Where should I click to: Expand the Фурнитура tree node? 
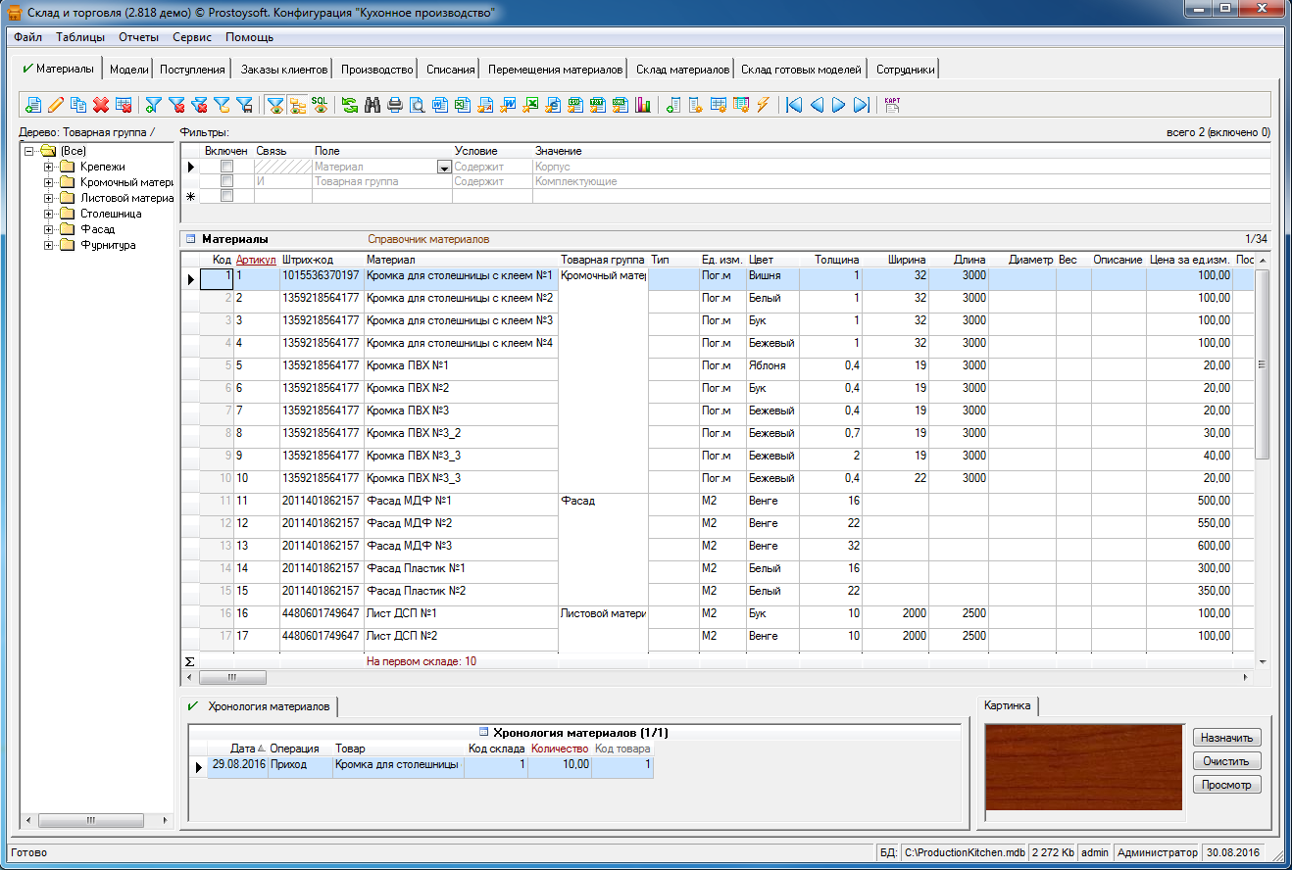pyautogui.click(x=48, y=245)
